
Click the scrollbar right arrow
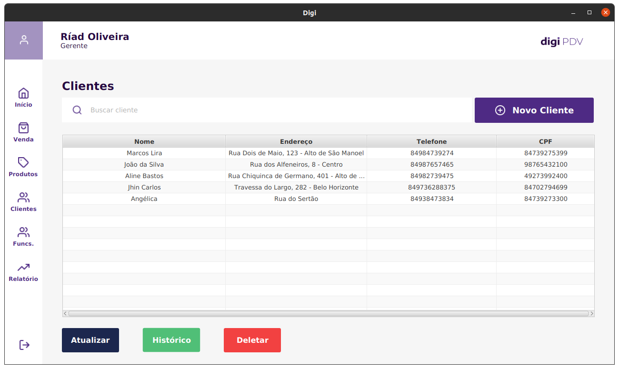coord(592,314)
